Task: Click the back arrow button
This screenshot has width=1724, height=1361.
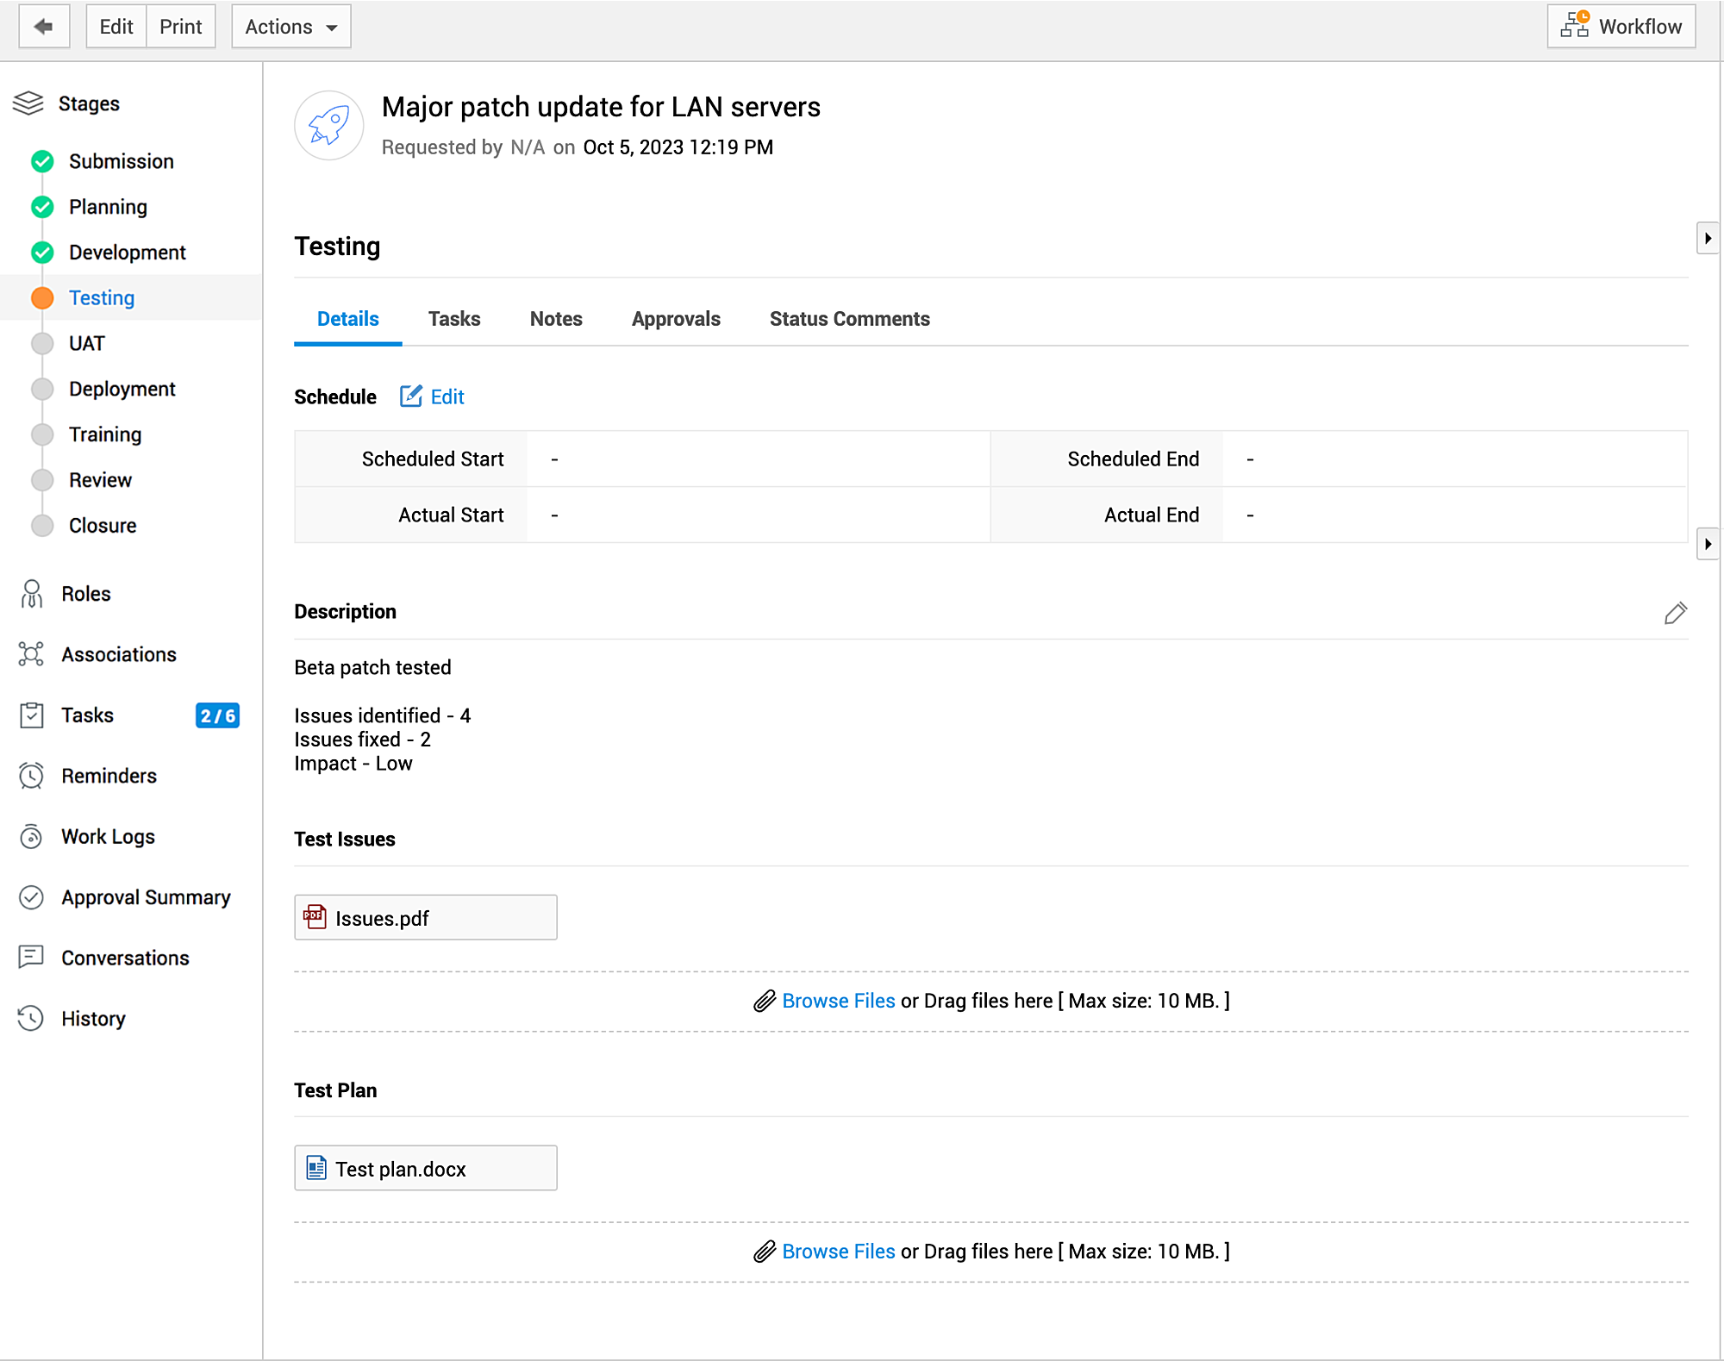Action: [x=44, y=27]
